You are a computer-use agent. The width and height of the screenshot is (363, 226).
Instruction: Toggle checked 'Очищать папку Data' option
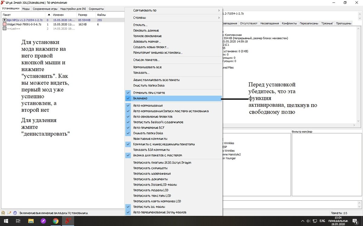(174, 133)
